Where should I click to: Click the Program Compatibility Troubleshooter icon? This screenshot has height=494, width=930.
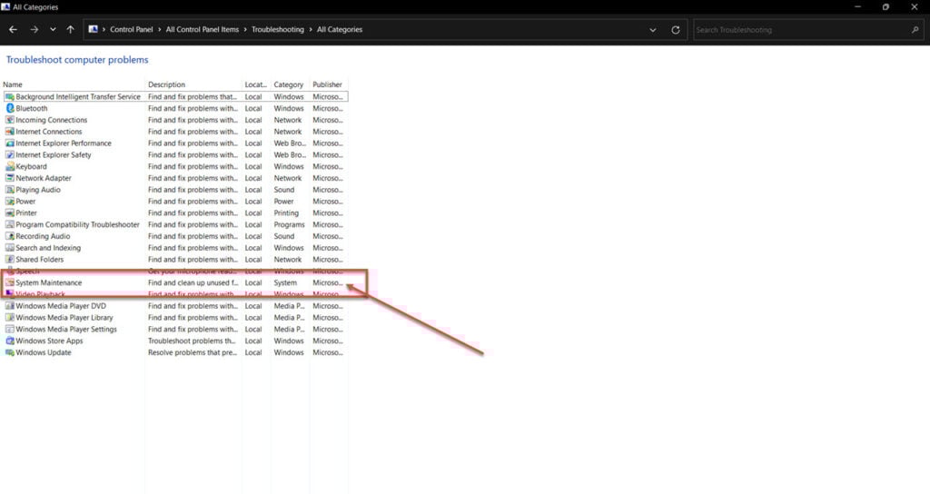(9, 225)
